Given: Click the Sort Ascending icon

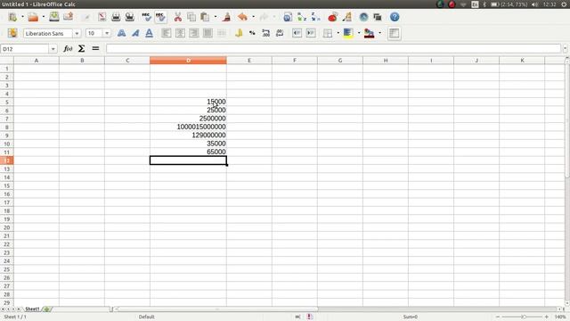Looking at the screenshot, I should (x=302, y=17).
